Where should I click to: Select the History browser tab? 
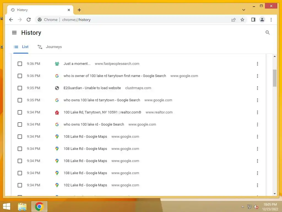point(40,10)
